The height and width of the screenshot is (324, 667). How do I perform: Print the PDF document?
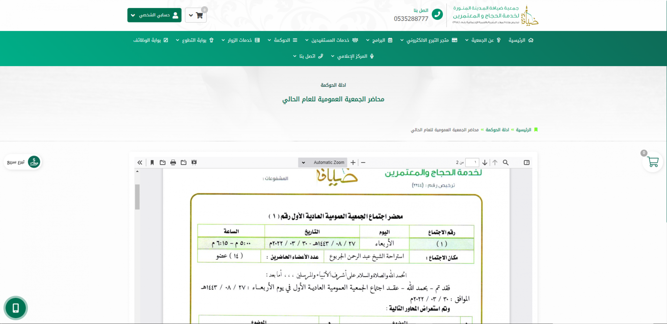(173, 162)
